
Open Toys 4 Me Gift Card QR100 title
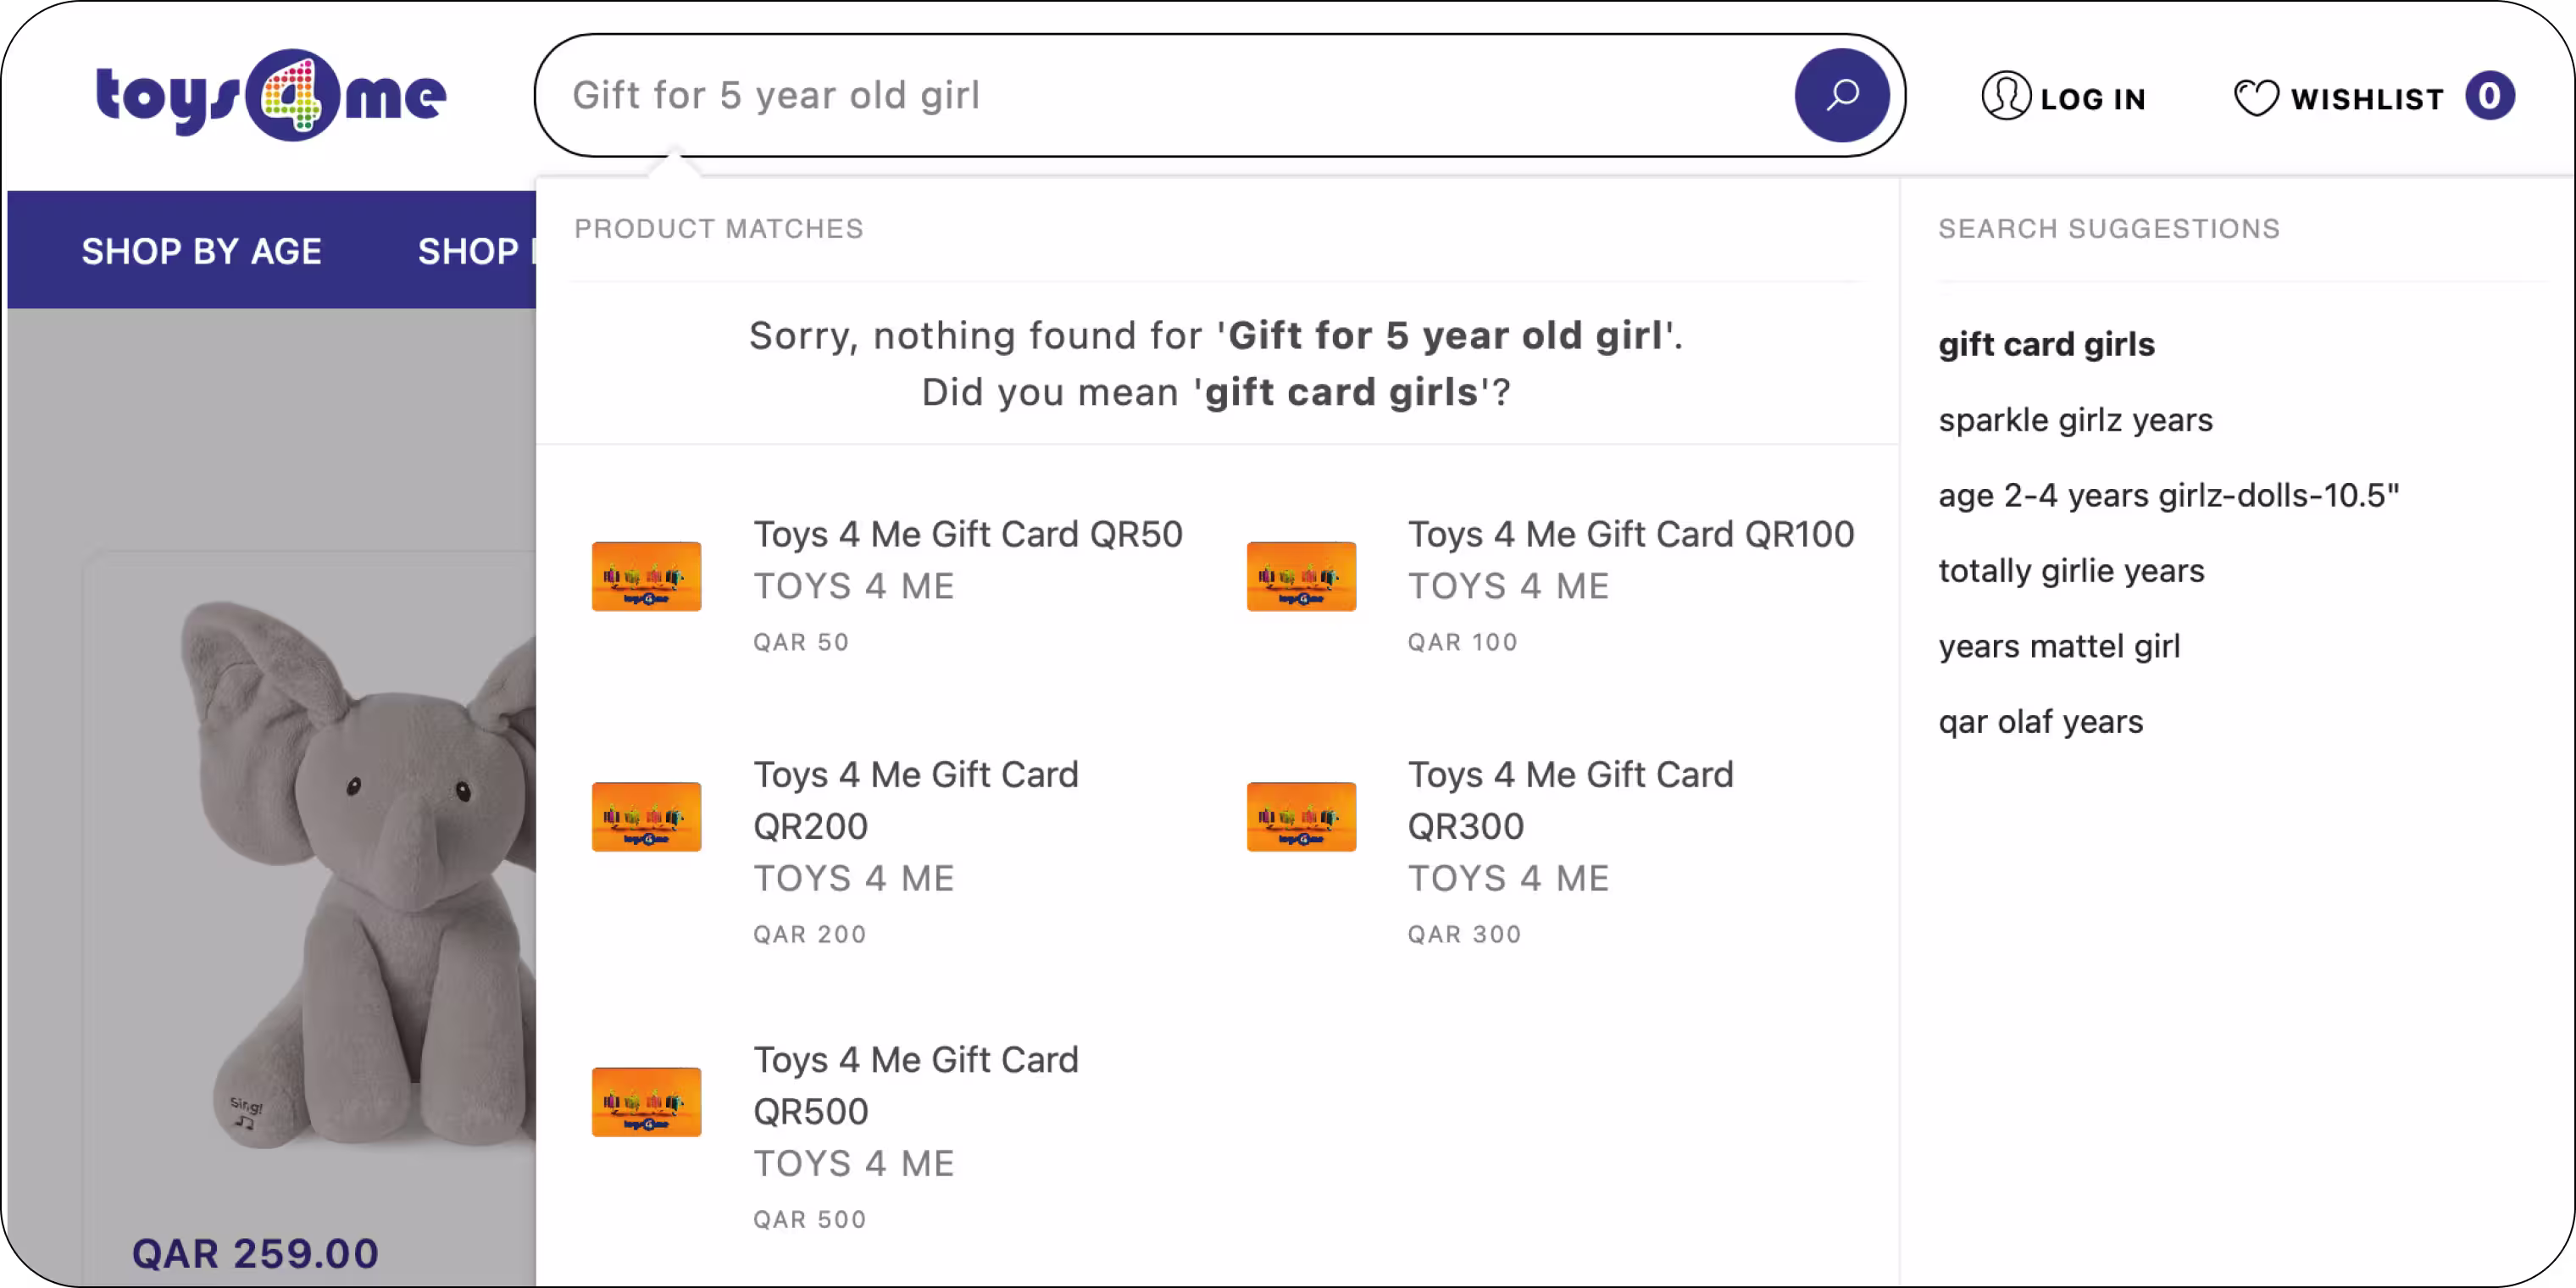click(x=1630, y=534)
